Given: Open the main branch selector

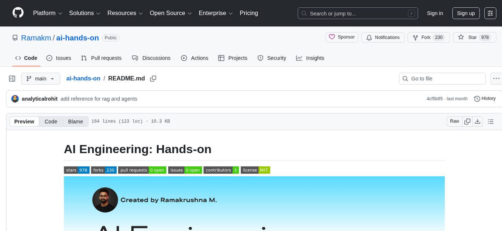Looking at the screenshot, I should 41,78.
